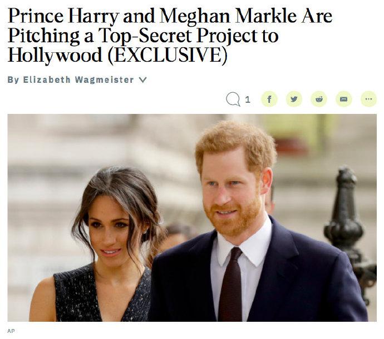
Task: Open comments using the speech bubble icon
Action: coord(233,99)
